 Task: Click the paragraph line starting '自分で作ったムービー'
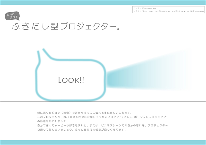pyautogui.click(x=102, y=126)
